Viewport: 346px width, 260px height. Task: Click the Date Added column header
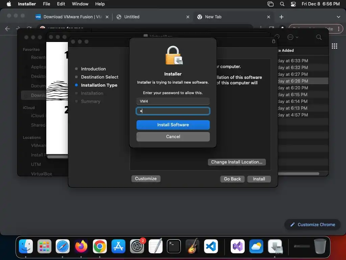click(286, 50)
